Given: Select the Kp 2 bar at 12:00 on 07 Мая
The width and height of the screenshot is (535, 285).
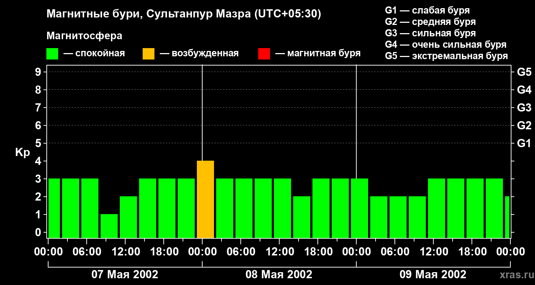Looking at the screenshot, I should click(x=128, y=217).
